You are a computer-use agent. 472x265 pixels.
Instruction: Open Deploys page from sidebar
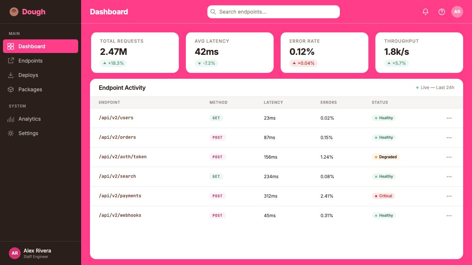point(41,75)
